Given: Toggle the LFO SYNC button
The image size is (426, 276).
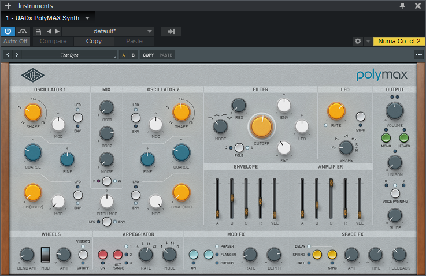Looking at the screenshot, I should point(360,117).
